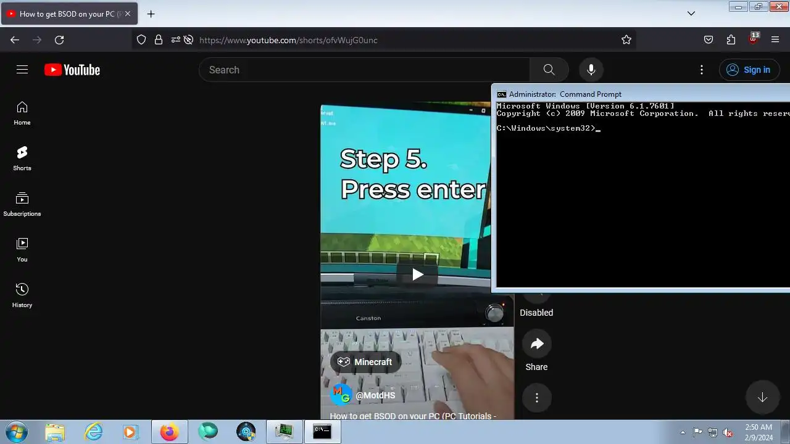Switch to Command Prompt on taskbar
This screenshot has width=790, height=444.
[x=322, y=432]
